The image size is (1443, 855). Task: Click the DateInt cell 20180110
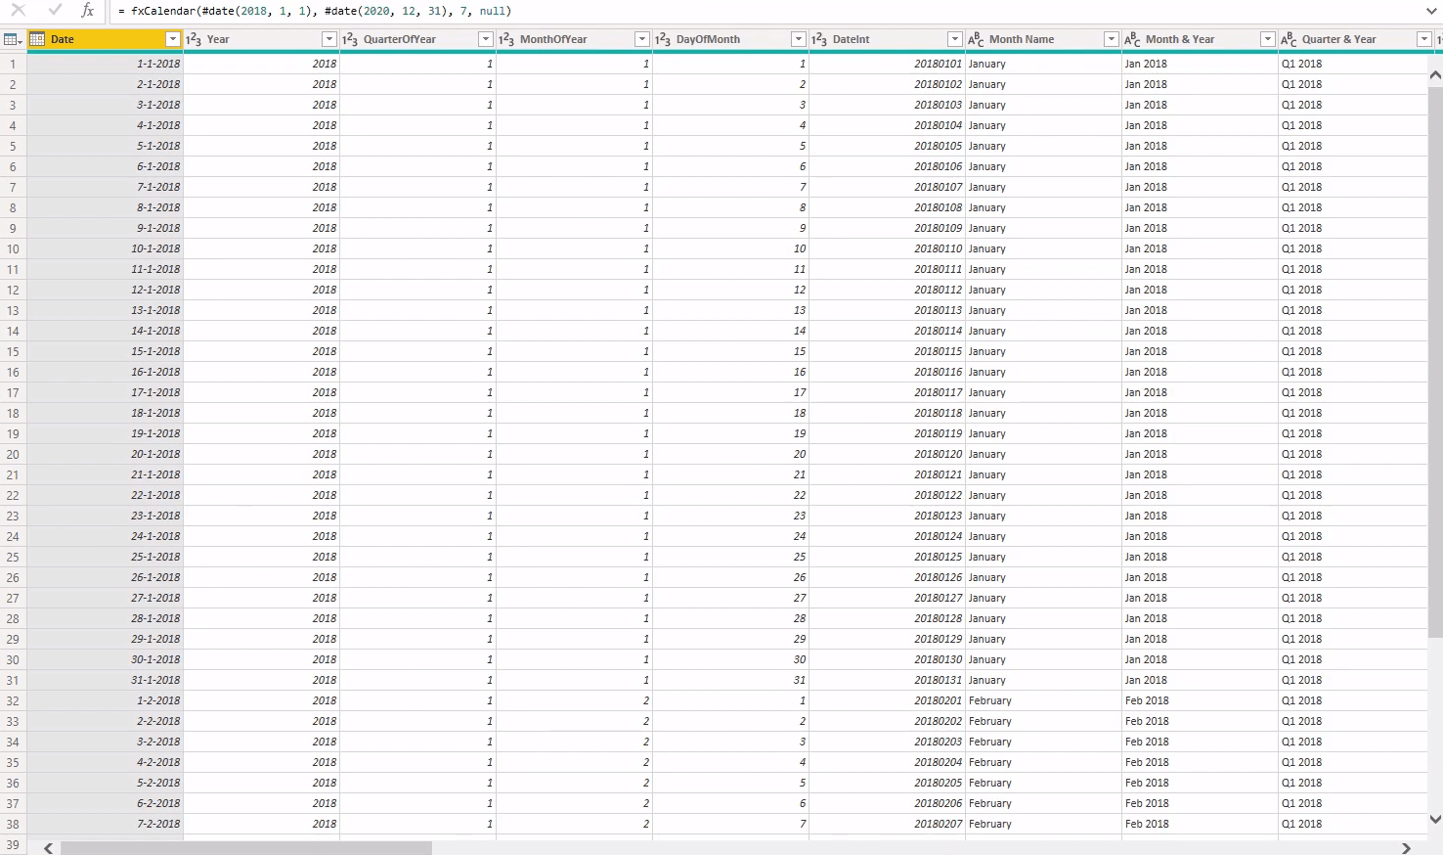888,248
